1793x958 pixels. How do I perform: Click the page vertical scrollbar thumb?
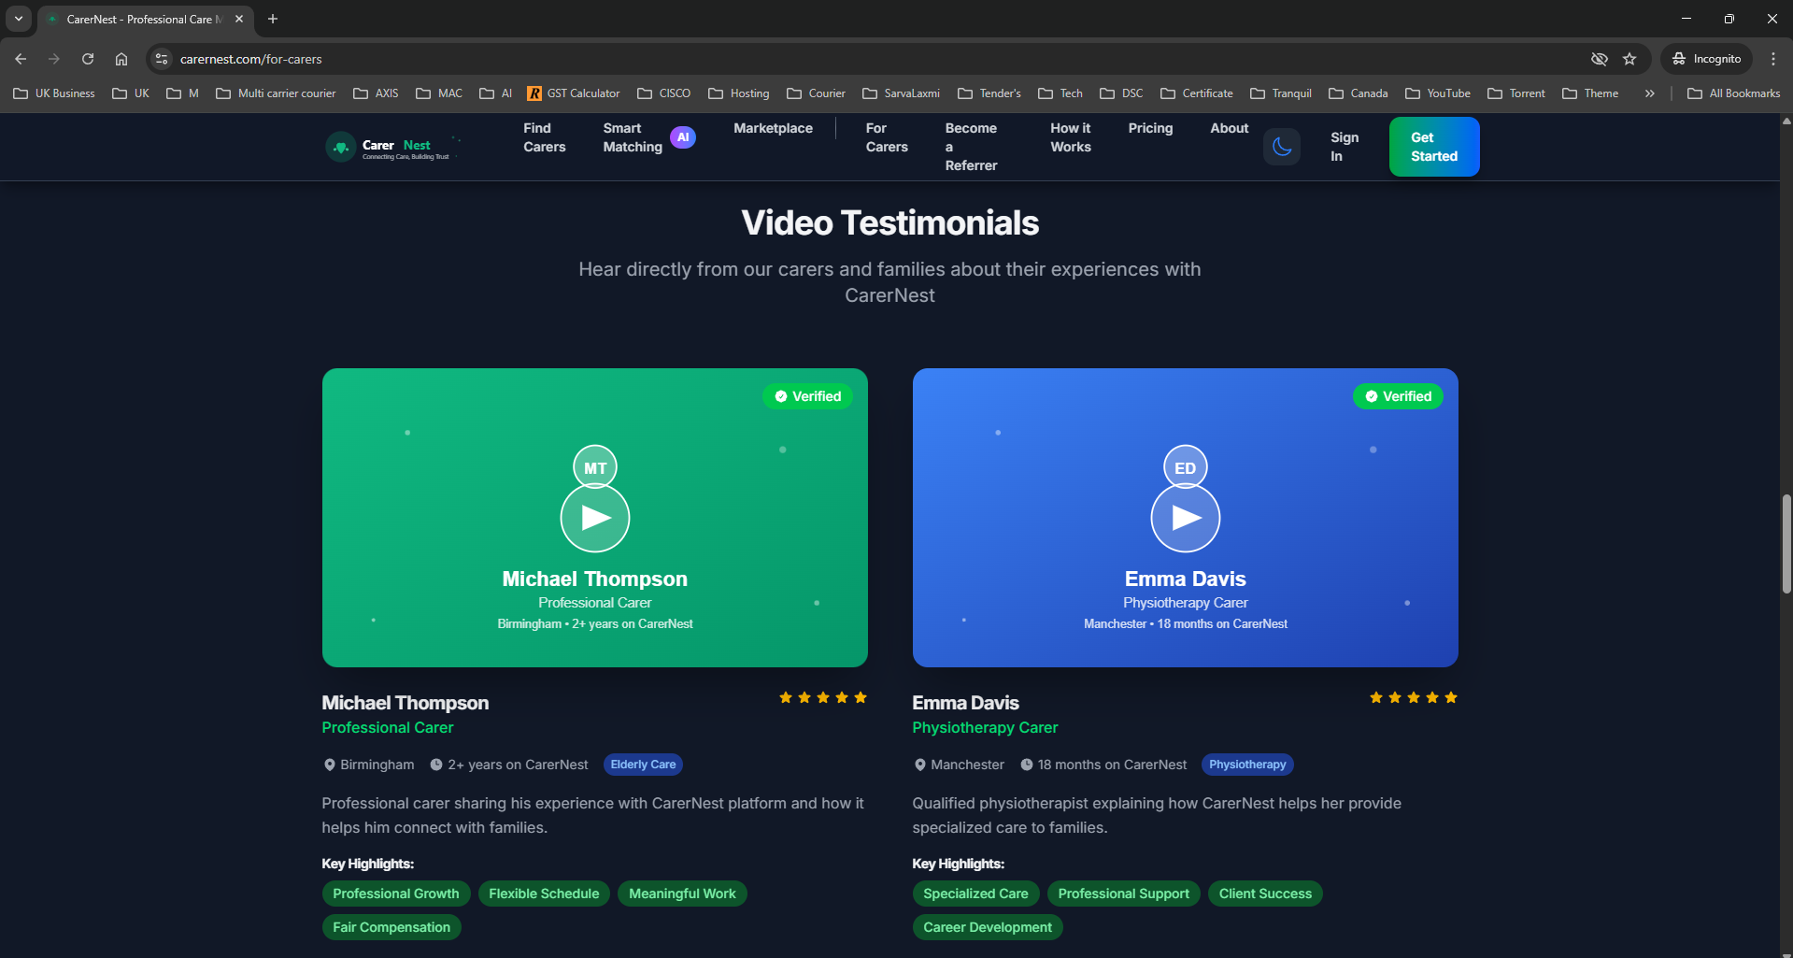[1786, 544]
